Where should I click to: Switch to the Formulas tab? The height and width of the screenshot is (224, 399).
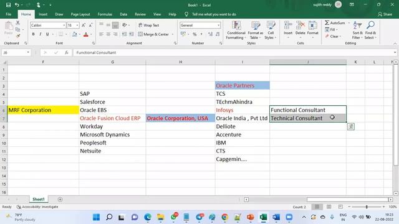pyautogui.click(x=105, y=14)
